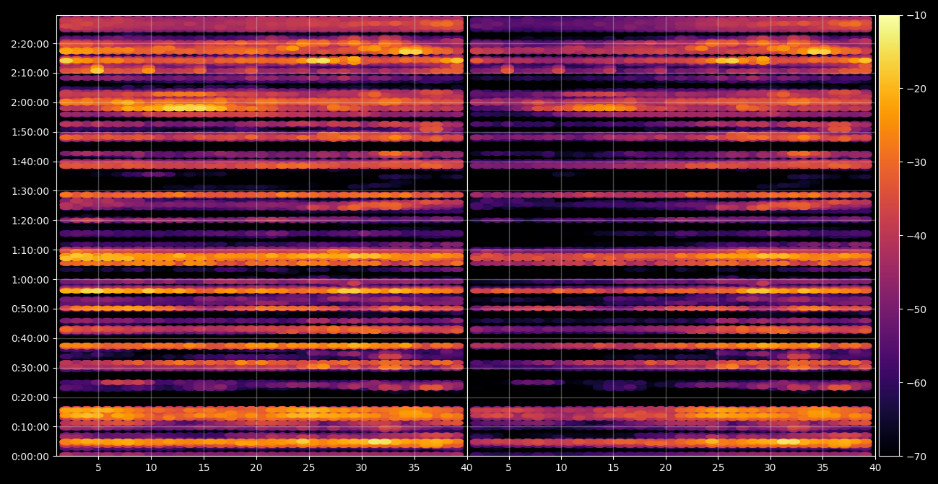The width and height of the screenshot is (938, 484).
Task: Click the 0:10:00 y-axis tick label
Action: pos(30,426)
